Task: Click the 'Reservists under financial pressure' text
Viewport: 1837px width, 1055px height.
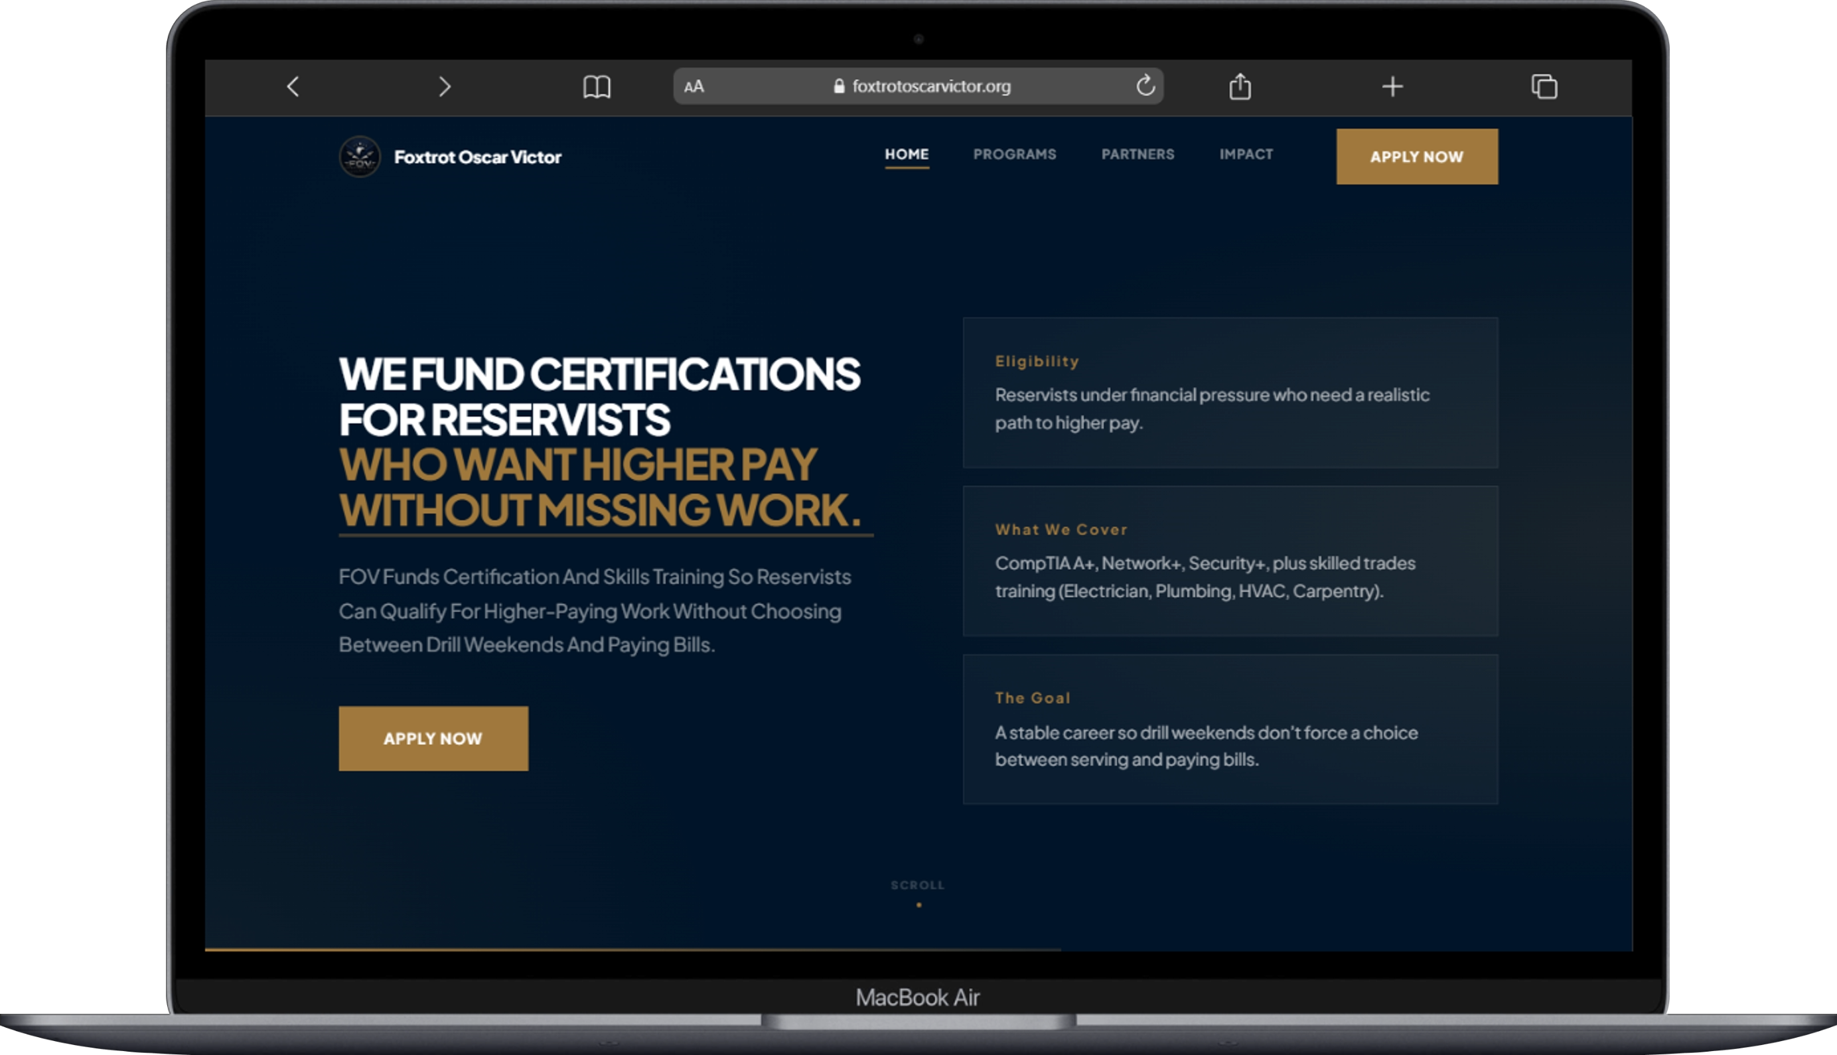Action: click(1212, 409)
